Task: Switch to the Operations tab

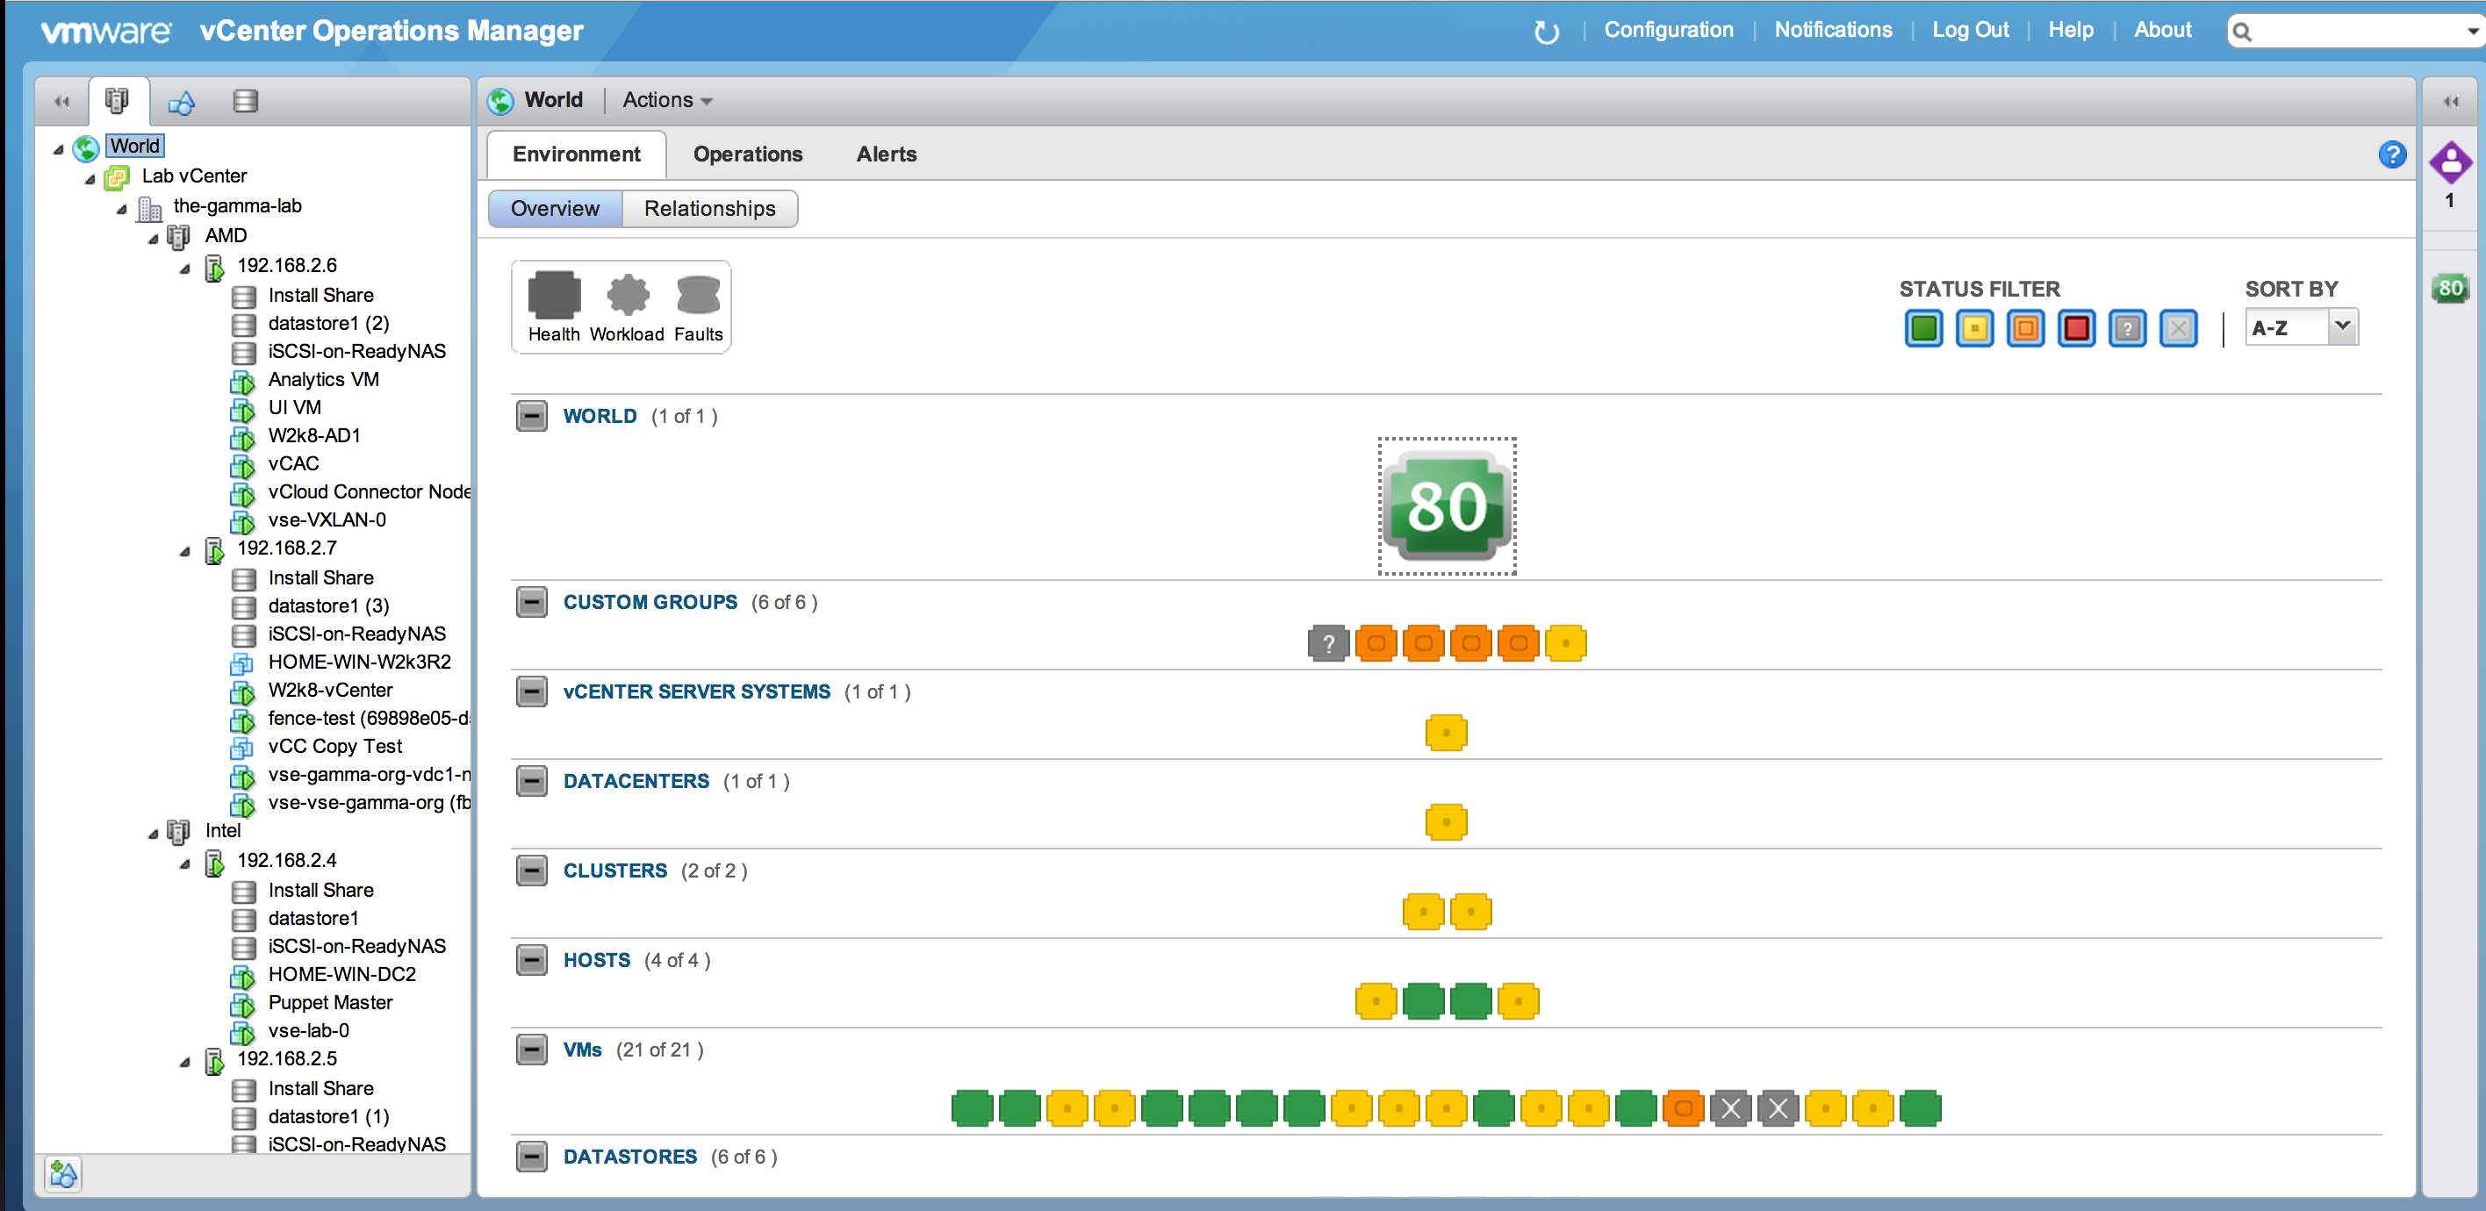Action: click(747, 154)
